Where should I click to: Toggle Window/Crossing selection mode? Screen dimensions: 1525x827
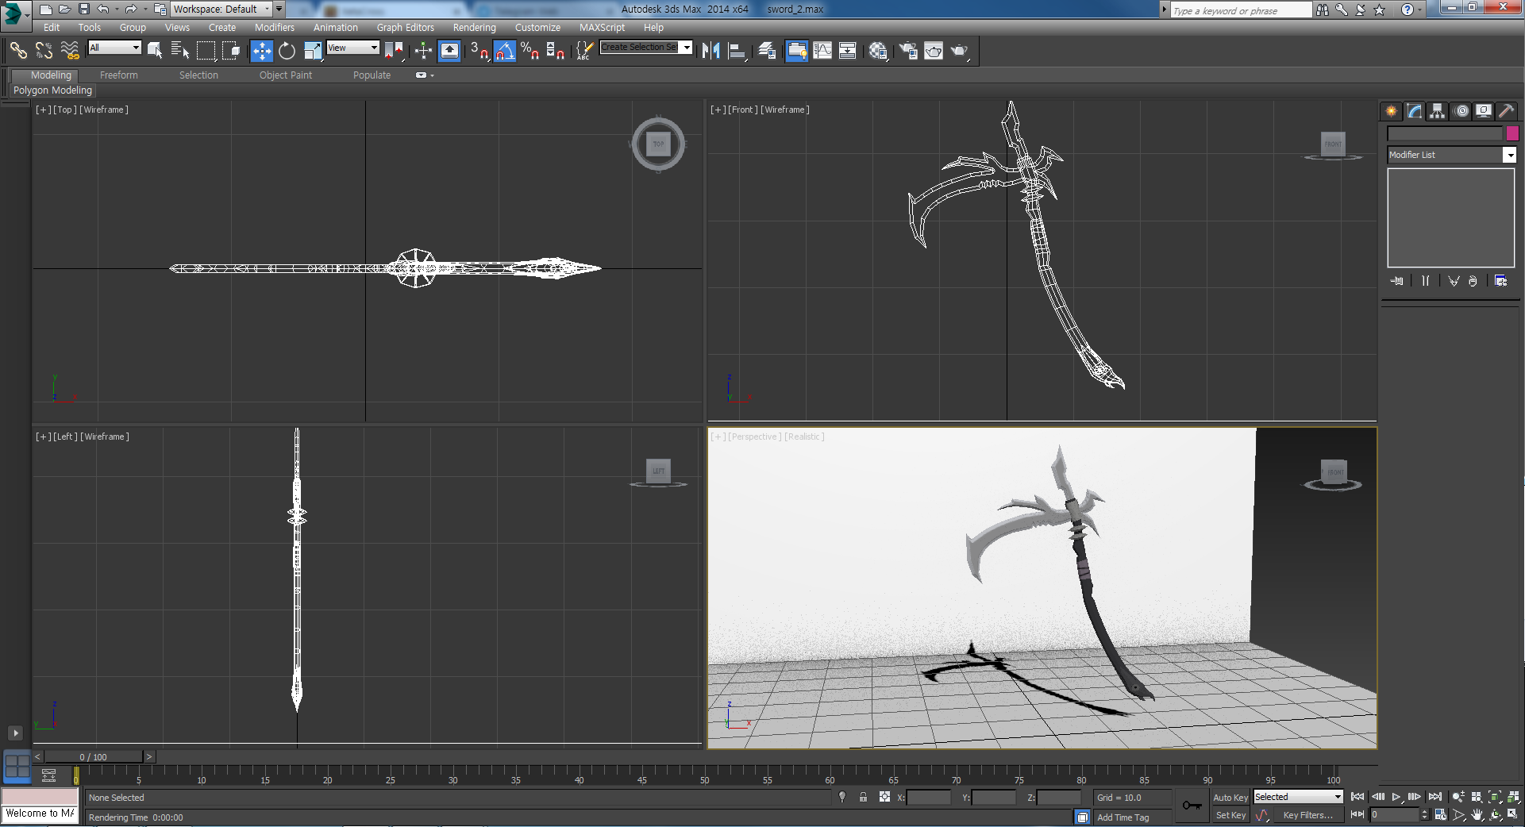coord(231,51)
